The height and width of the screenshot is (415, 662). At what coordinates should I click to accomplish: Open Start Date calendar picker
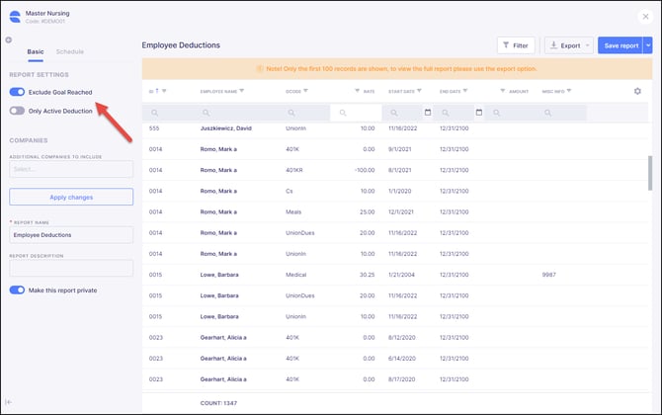428,113
